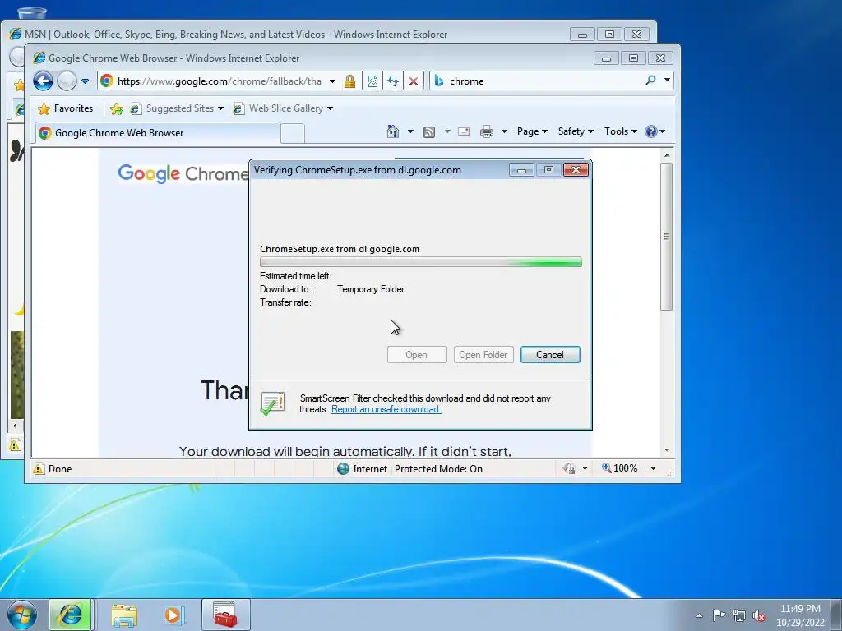
Task: Open the Page menu
Action: click(x=532, y=131)
